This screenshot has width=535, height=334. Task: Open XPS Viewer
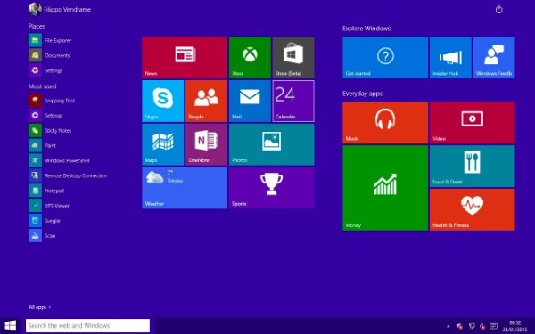pyautogui.click(x=49, y=206)
